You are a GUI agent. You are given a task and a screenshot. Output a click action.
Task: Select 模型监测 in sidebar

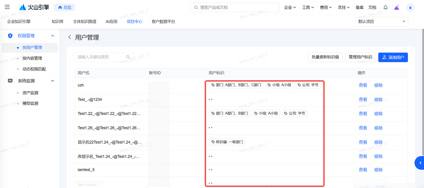coord(30,103)
